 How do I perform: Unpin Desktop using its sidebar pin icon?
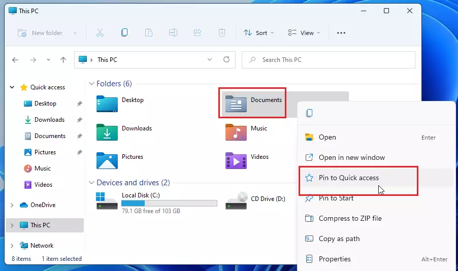(x=79, y=104)
